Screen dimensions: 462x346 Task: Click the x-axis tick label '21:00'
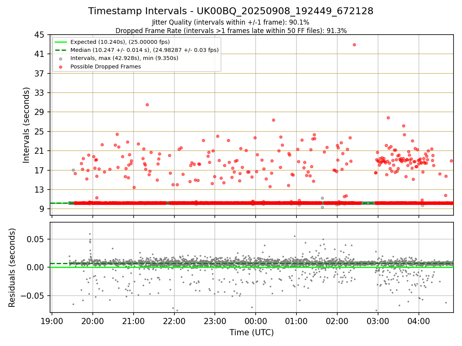[133, 321]
